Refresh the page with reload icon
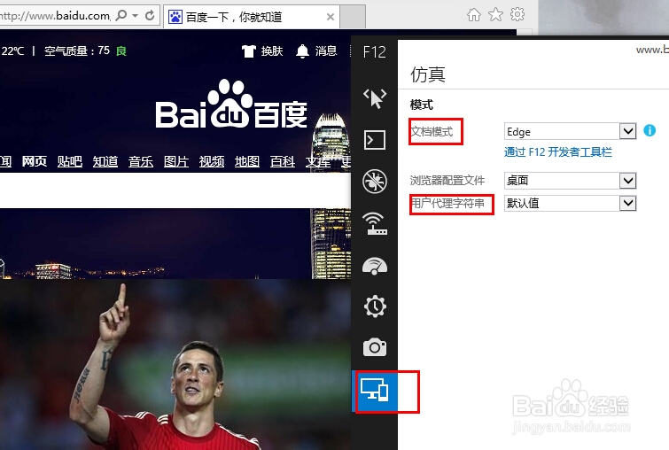 pyautogui.click(x=150, y=16)
